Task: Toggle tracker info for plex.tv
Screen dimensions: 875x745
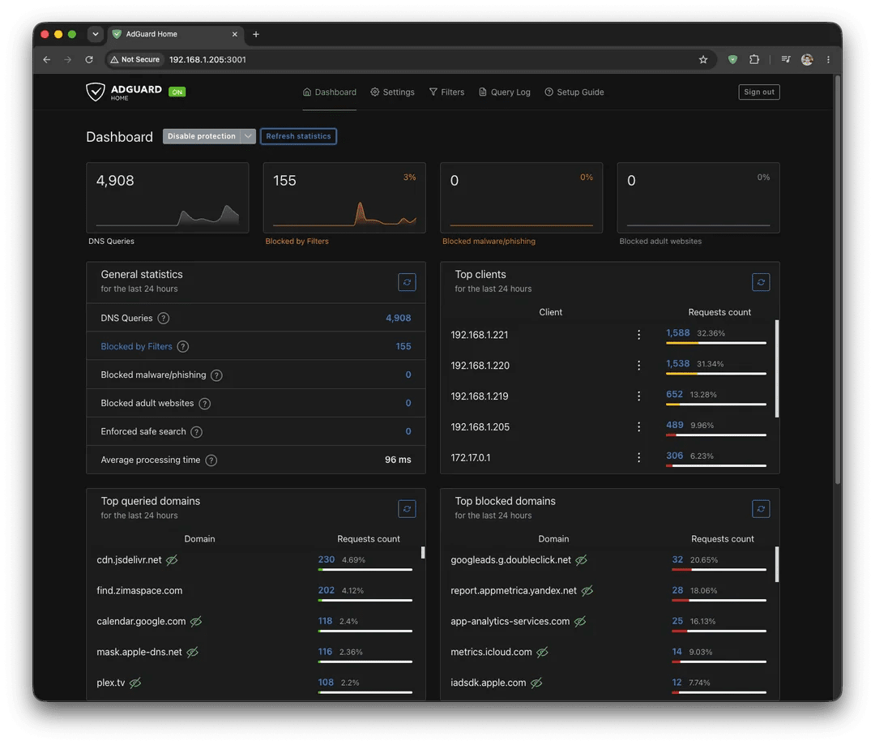Action: [x=135, y=683]
